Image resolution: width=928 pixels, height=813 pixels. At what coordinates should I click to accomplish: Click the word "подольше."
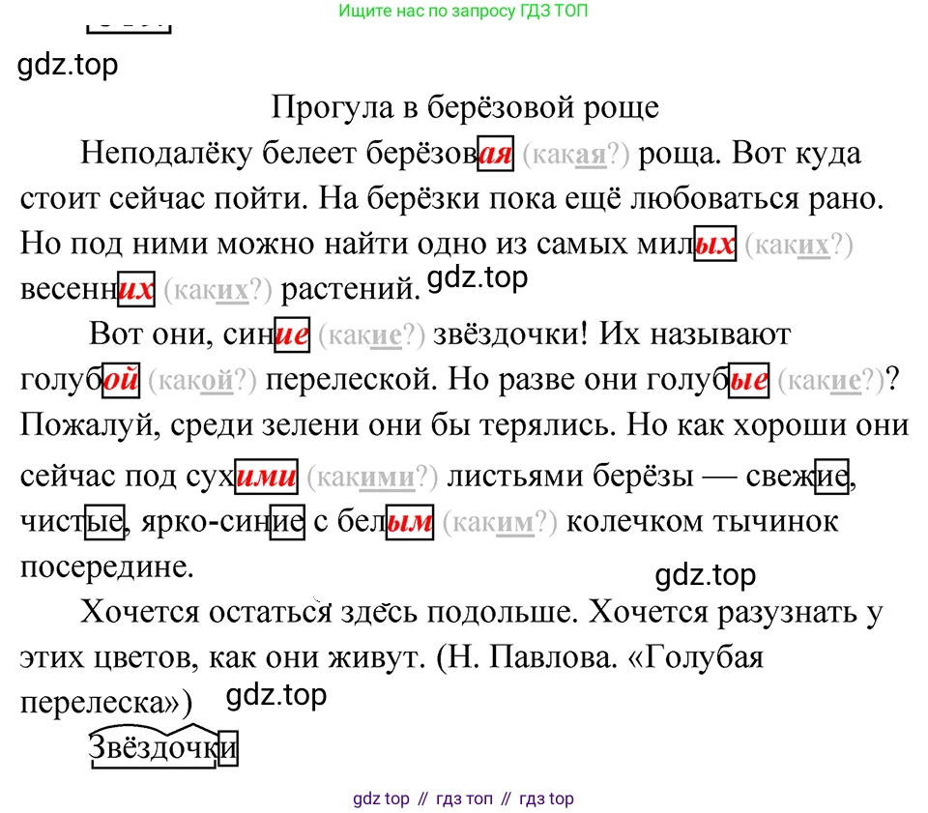[x=502, y=613]
